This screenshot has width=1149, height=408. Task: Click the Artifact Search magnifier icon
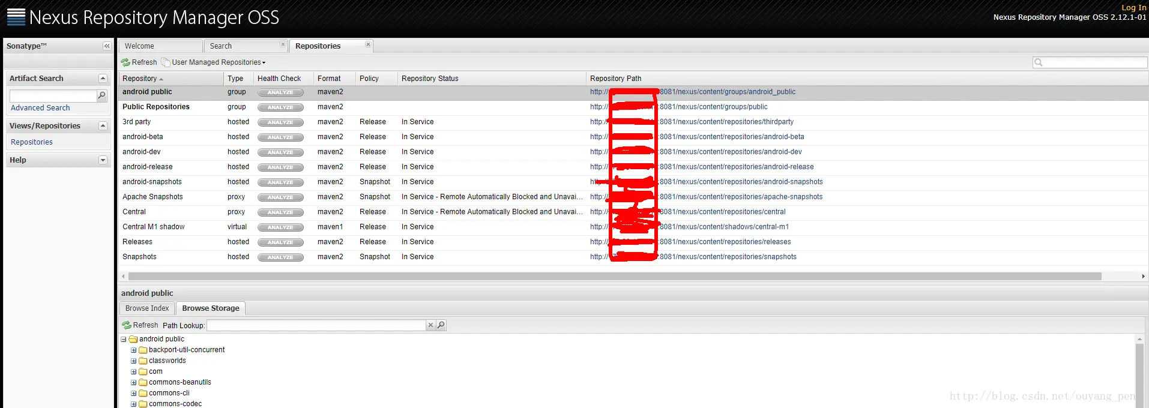coord(102,95)
